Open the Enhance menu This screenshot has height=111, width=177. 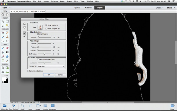point(55,1)
